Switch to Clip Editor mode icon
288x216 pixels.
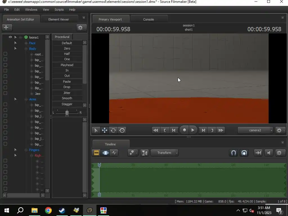[96, 153]
